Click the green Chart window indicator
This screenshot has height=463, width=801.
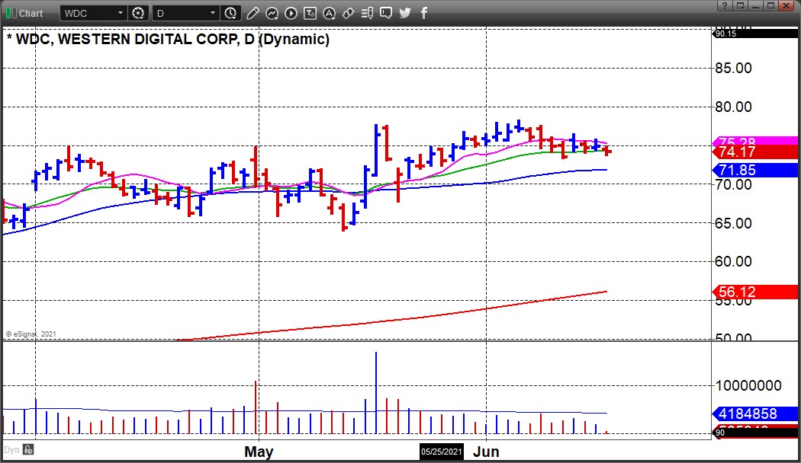tap(11, 13)
